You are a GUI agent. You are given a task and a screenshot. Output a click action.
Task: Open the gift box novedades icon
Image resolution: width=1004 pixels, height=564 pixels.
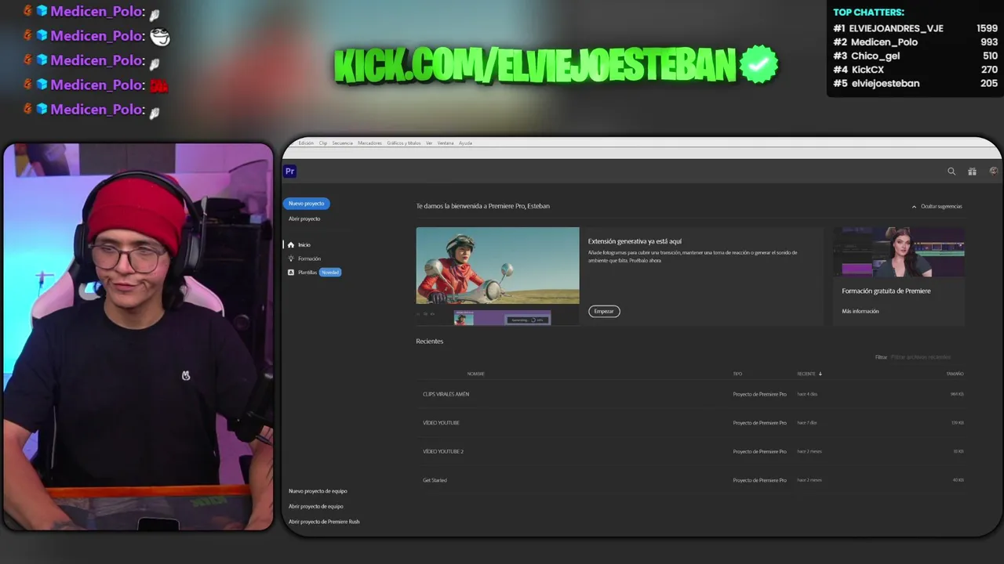tap(972, 172)
